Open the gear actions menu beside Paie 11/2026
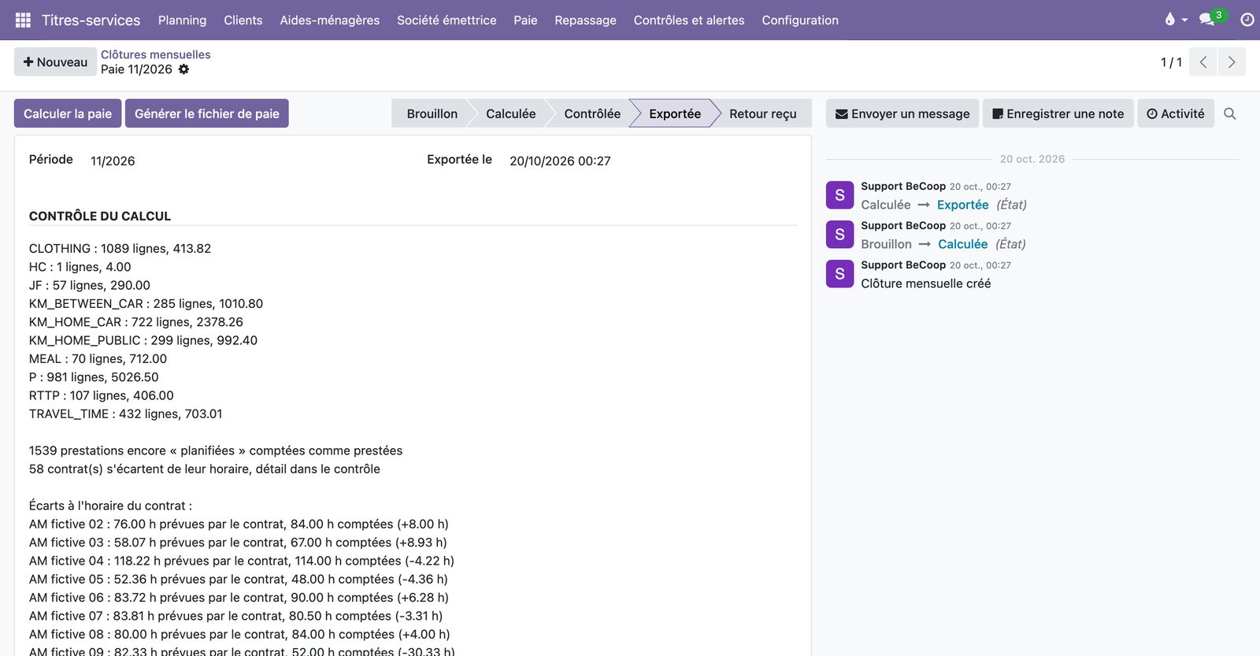This screenshot has height=656, width=1260. (x=183, y=69)
